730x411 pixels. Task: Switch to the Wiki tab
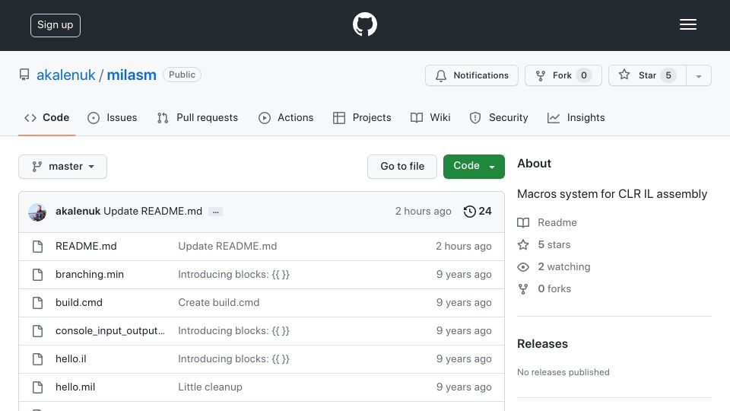[x=430, y=117]
